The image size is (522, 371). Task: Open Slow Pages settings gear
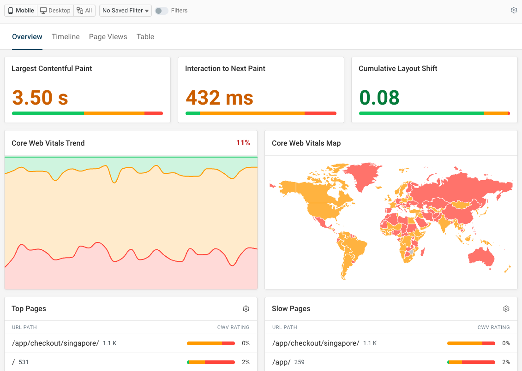click(x=506, y=309)
